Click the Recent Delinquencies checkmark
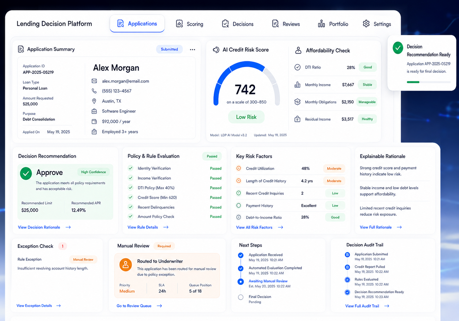The width and height of the screenshot is (459, 321). coord(131,207)
